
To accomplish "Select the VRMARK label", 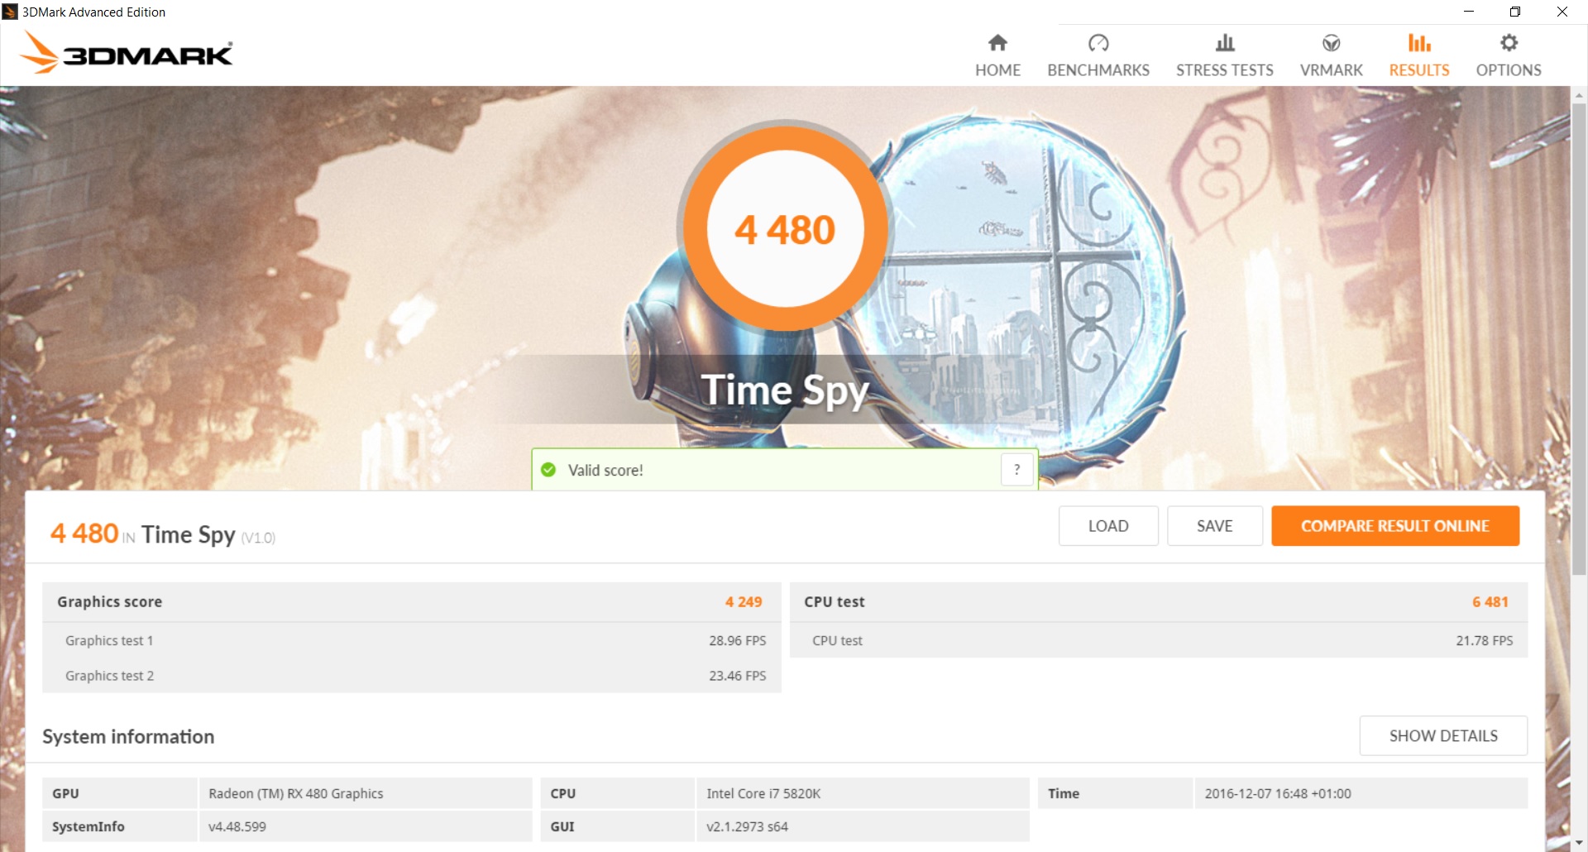I will pos(1331,70).
